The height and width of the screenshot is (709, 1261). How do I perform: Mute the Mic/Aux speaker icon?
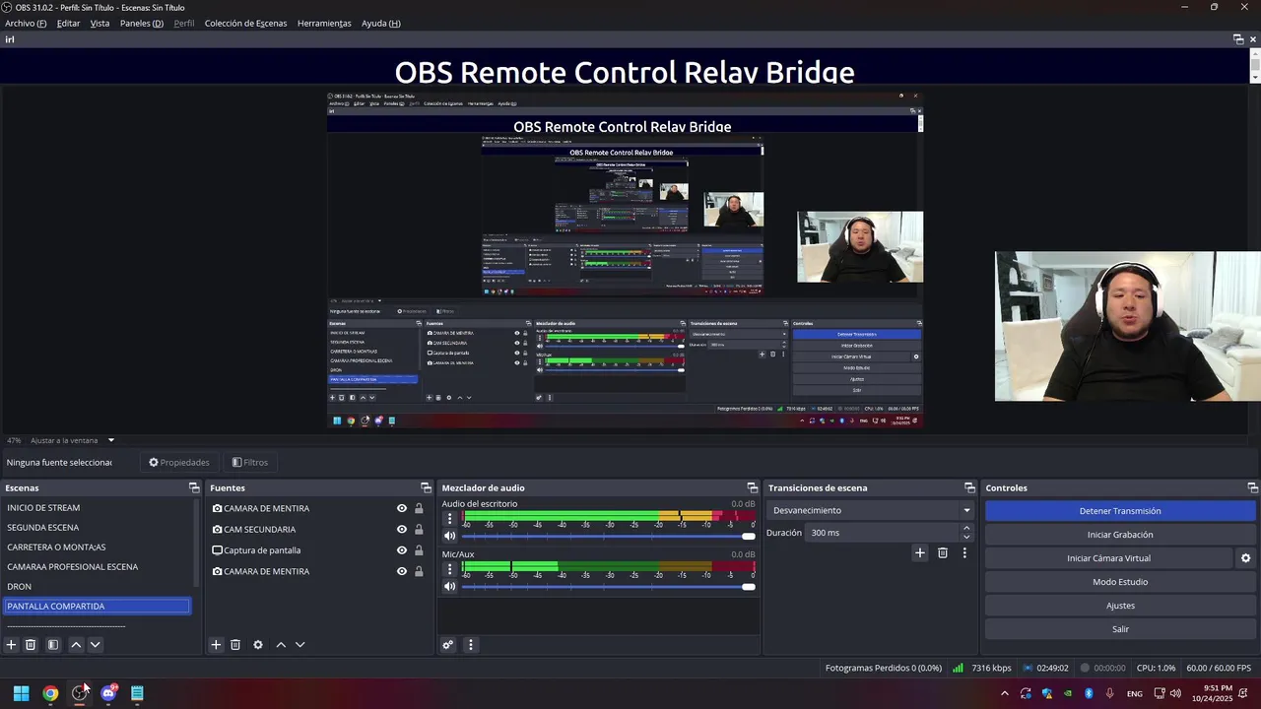(449, 587)
